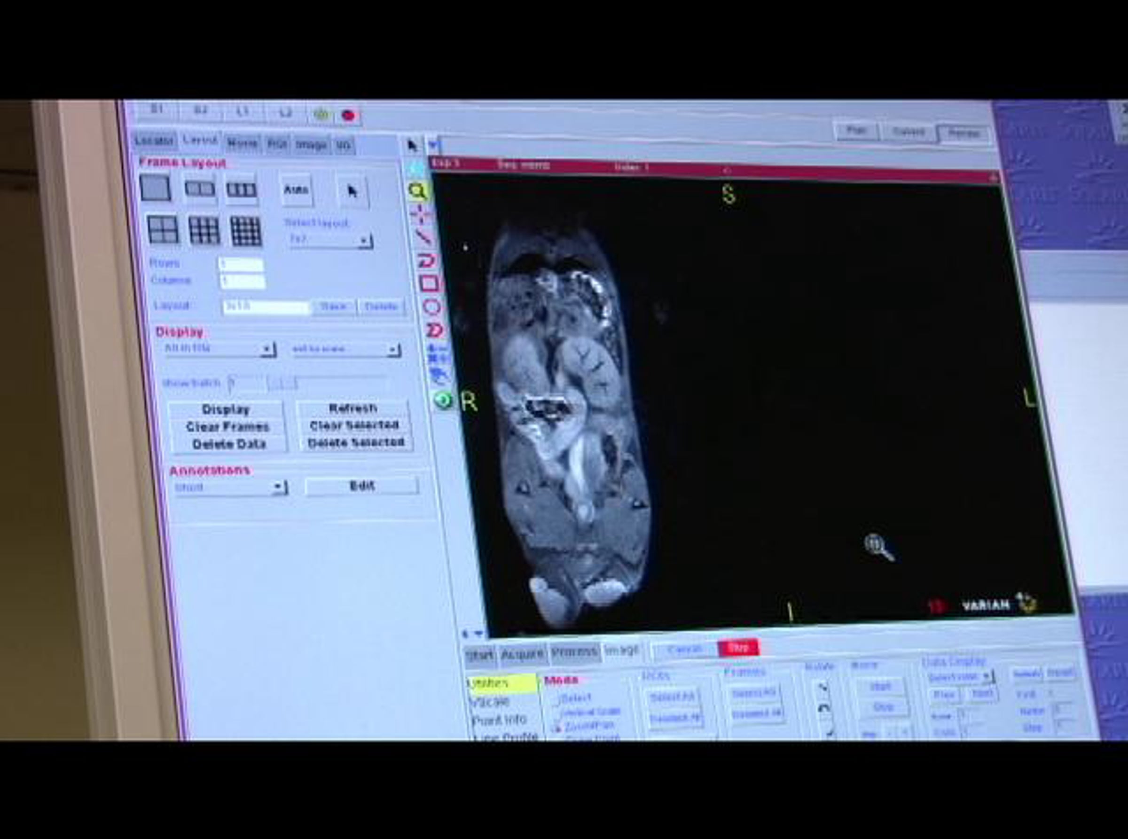Click the arrow pointer button in Frame Layout
Screen dimensions: 1128x839
352,191
